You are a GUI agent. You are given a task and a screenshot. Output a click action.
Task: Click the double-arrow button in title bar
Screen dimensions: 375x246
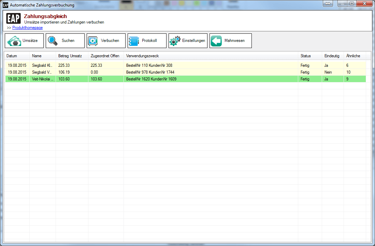point(328,4)
